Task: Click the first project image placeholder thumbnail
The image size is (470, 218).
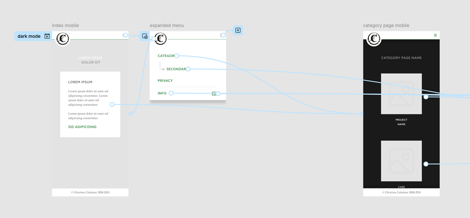Action: (x=401, y=94)
